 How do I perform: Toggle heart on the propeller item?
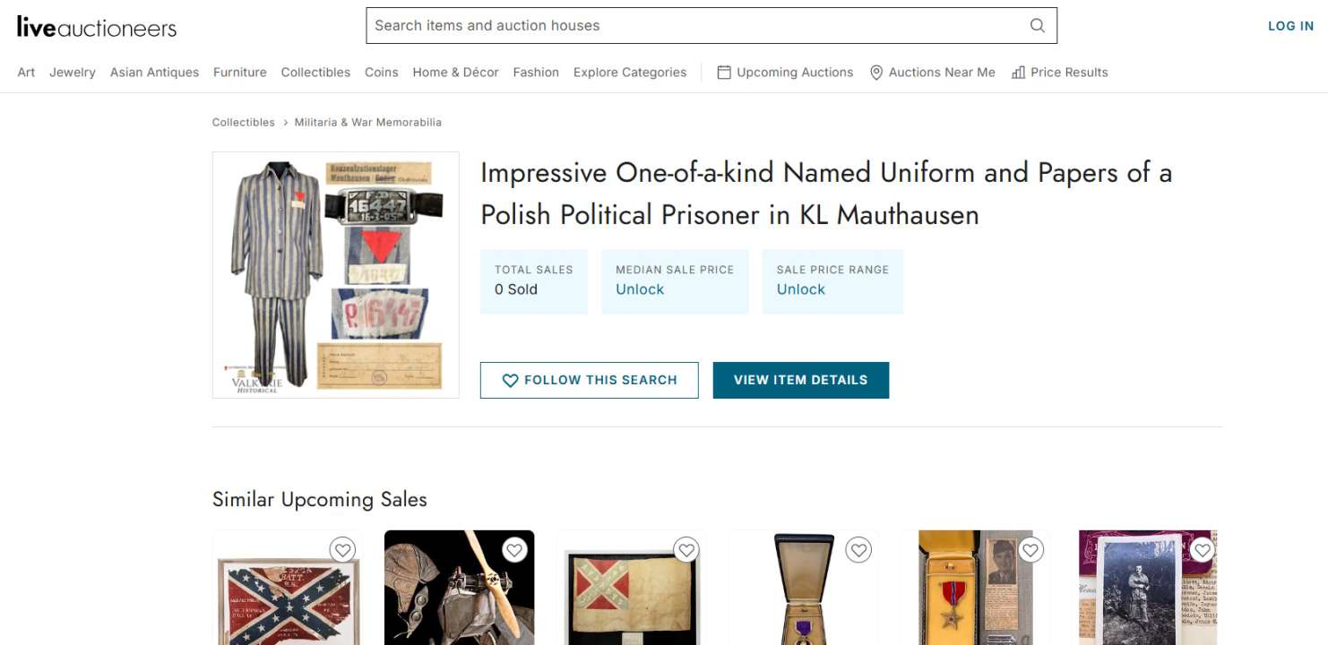[x=514, y=549]
